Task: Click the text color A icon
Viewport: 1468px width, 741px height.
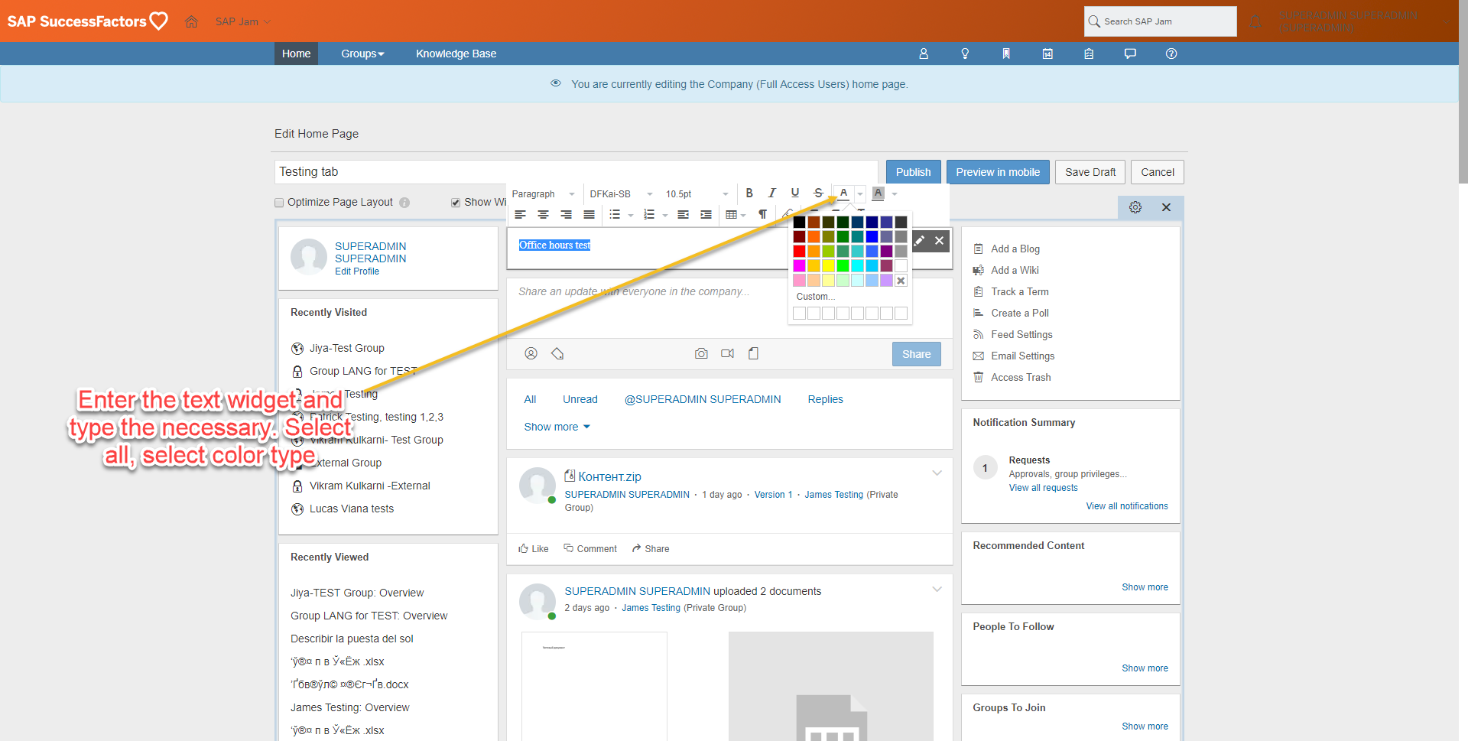Action: [843, 193]
